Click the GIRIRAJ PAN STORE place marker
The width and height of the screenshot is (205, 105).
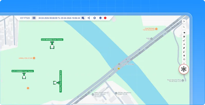coord(34,58)
